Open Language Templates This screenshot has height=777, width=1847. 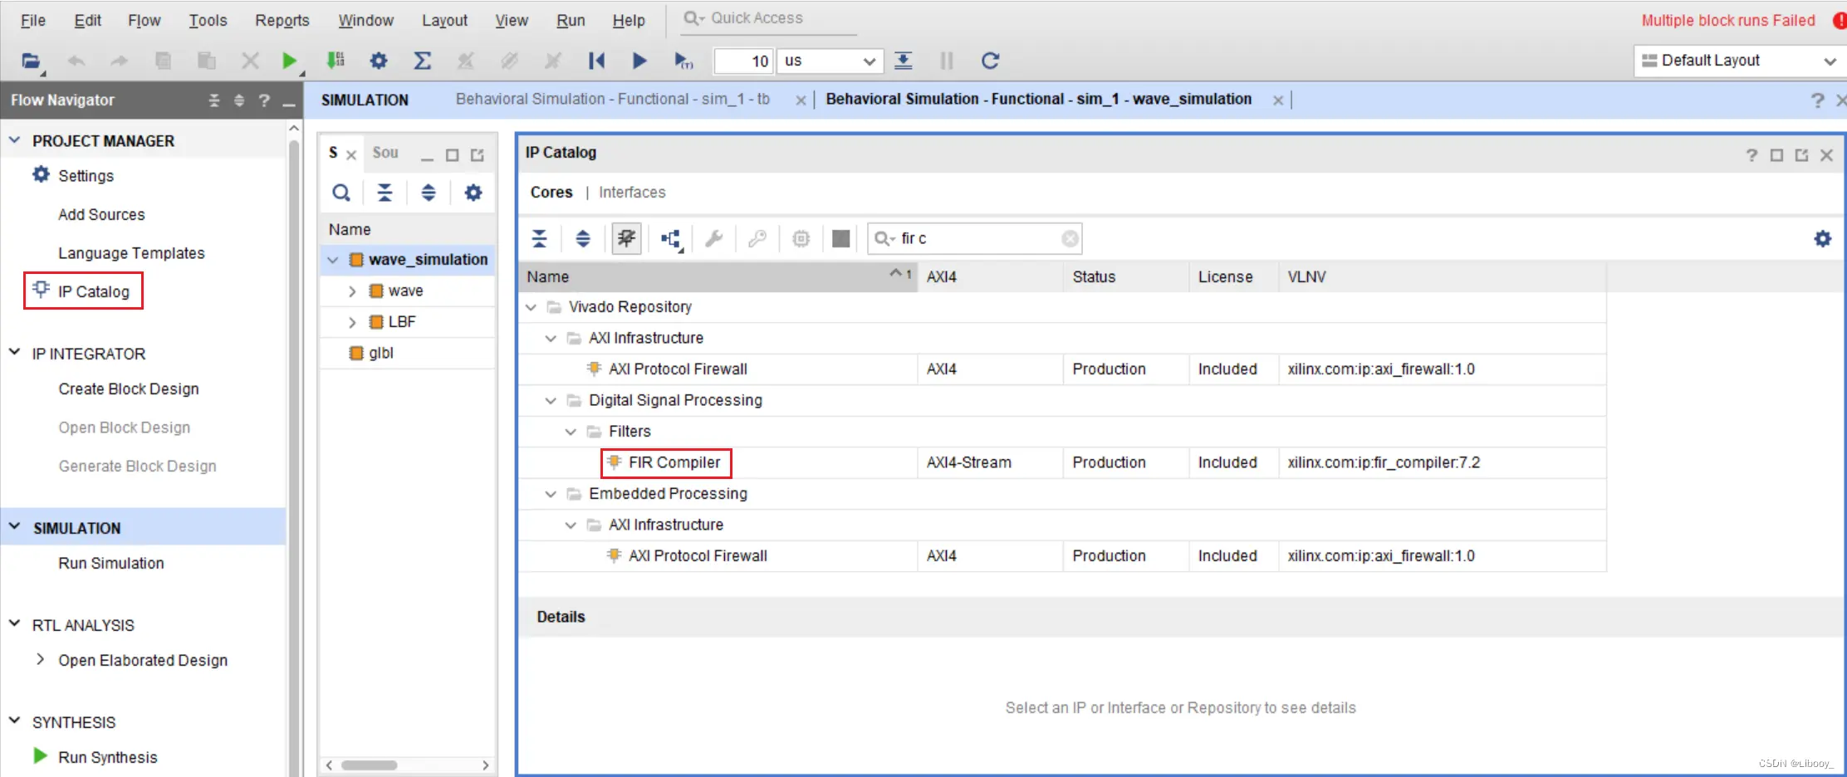[131, 253]
